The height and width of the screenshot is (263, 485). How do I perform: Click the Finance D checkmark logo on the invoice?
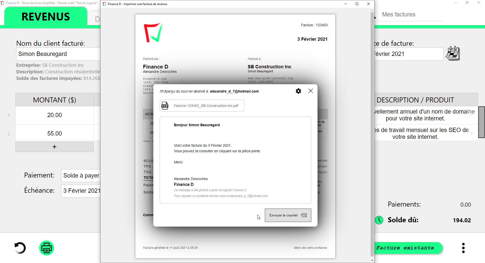click(153, 32)
